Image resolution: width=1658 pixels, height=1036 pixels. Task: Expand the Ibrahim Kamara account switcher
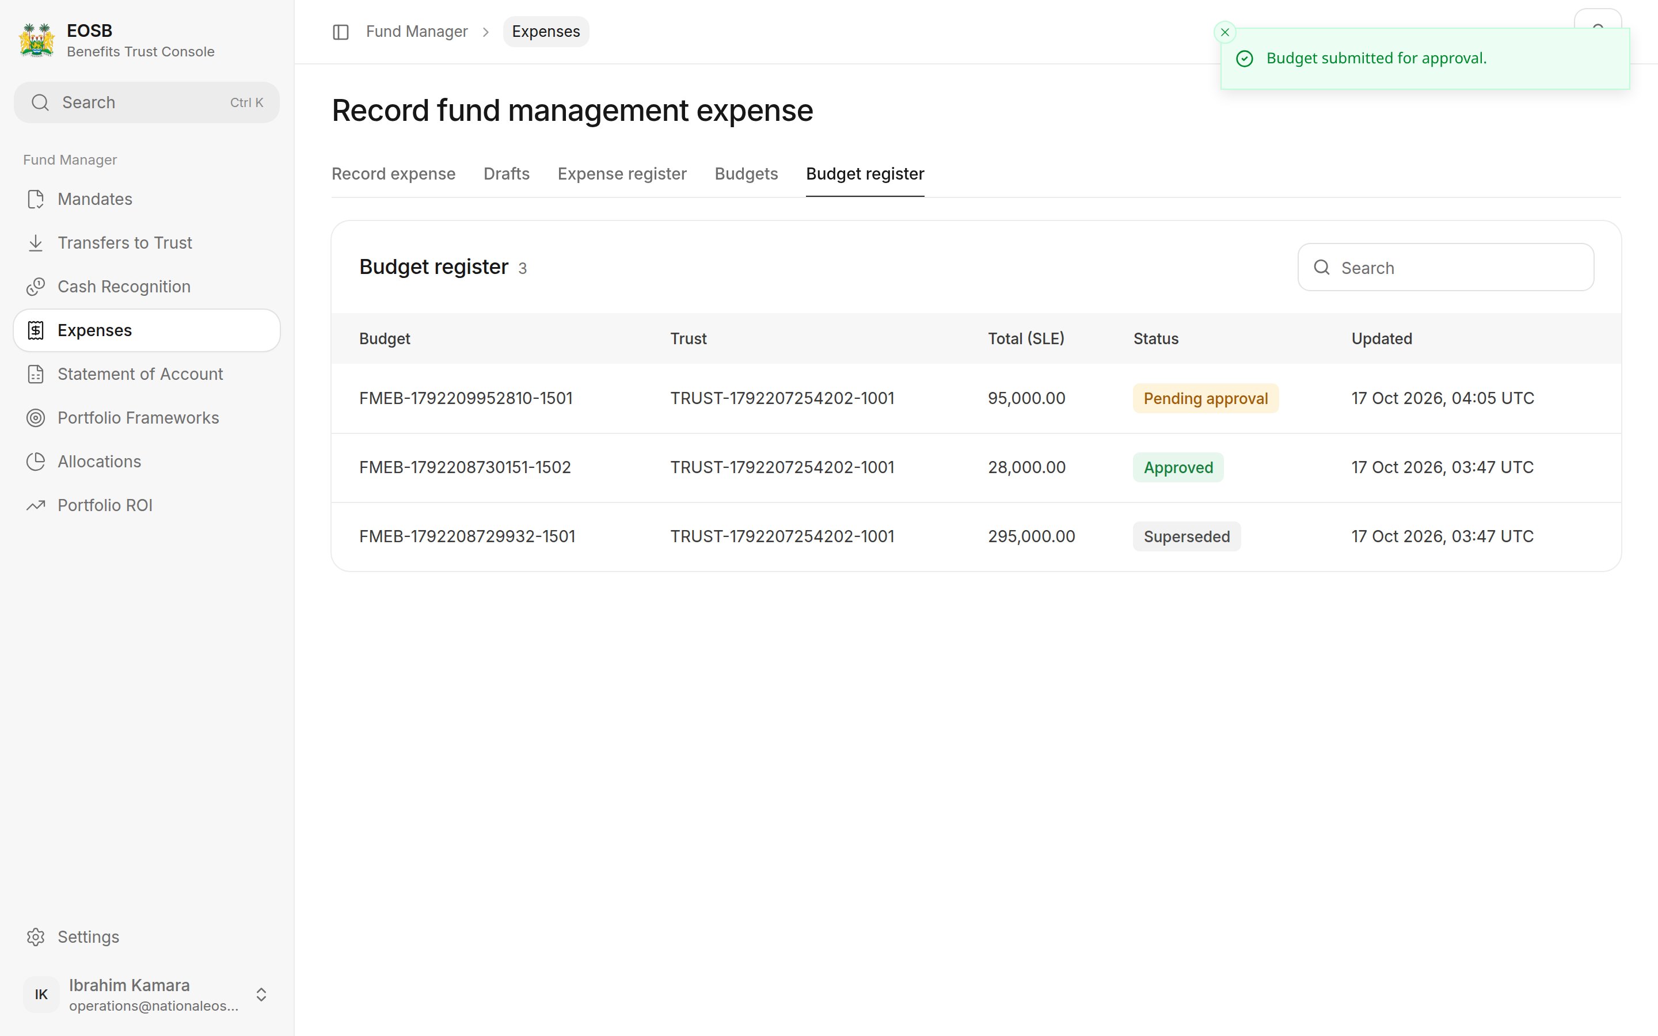pyautogui.click(x=261, y=995)
